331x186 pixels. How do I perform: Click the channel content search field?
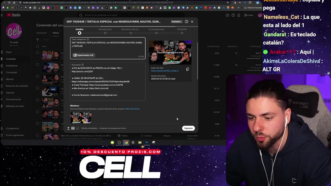point(132,15)
